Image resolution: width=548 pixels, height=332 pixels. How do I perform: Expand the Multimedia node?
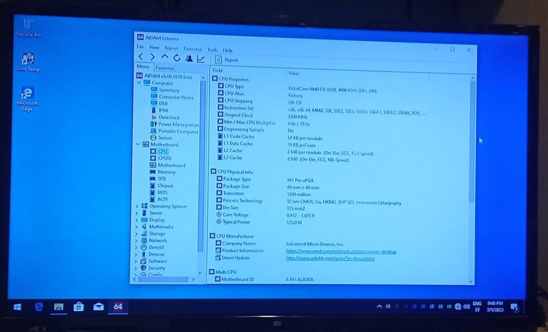pos(137,227)
